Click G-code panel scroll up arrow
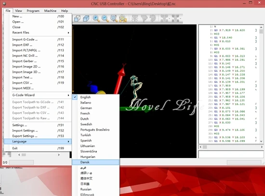 [x=261, y=27]
